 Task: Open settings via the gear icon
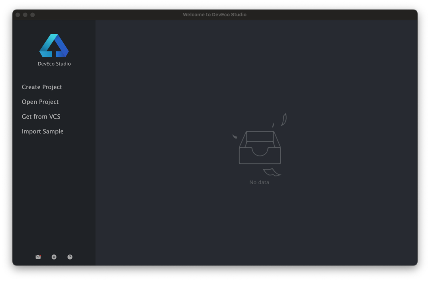point(54,257)
